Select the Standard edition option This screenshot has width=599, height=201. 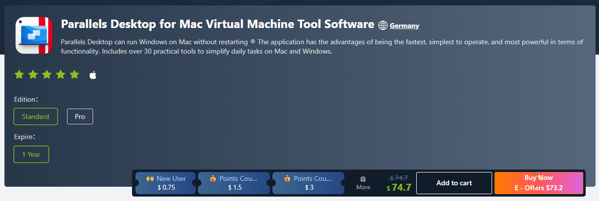tap(35, 116)
